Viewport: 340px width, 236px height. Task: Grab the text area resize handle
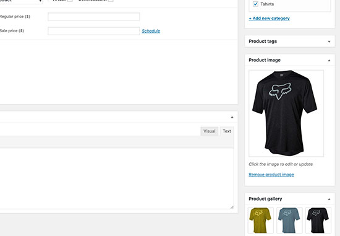(x=232, y=207)
